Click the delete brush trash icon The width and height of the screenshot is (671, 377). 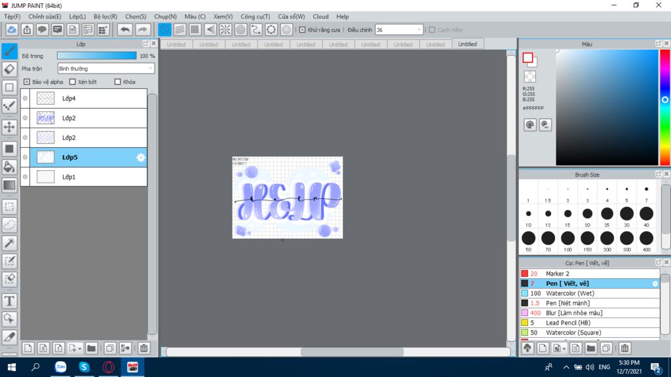pos(624,348)
